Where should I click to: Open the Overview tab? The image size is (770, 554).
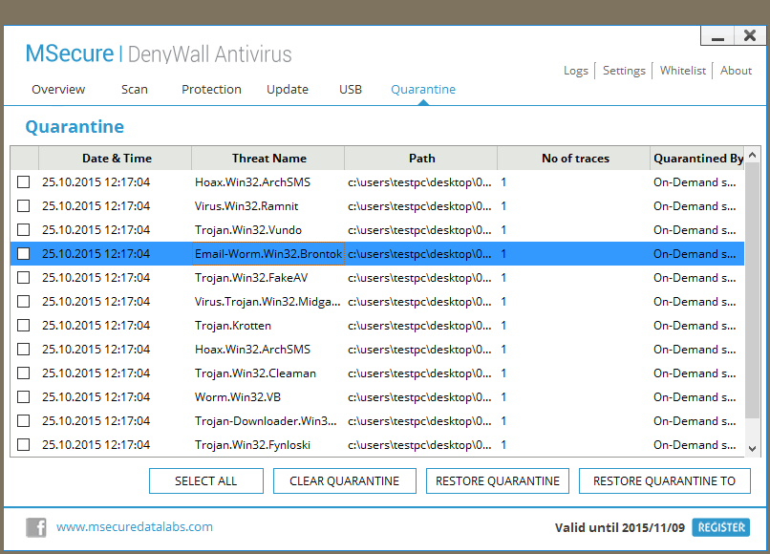[58, 90]
